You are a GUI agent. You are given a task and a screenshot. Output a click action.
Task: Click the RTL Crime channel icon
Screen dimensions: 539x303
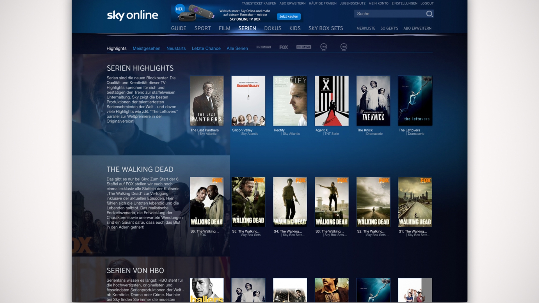(304, 47)
